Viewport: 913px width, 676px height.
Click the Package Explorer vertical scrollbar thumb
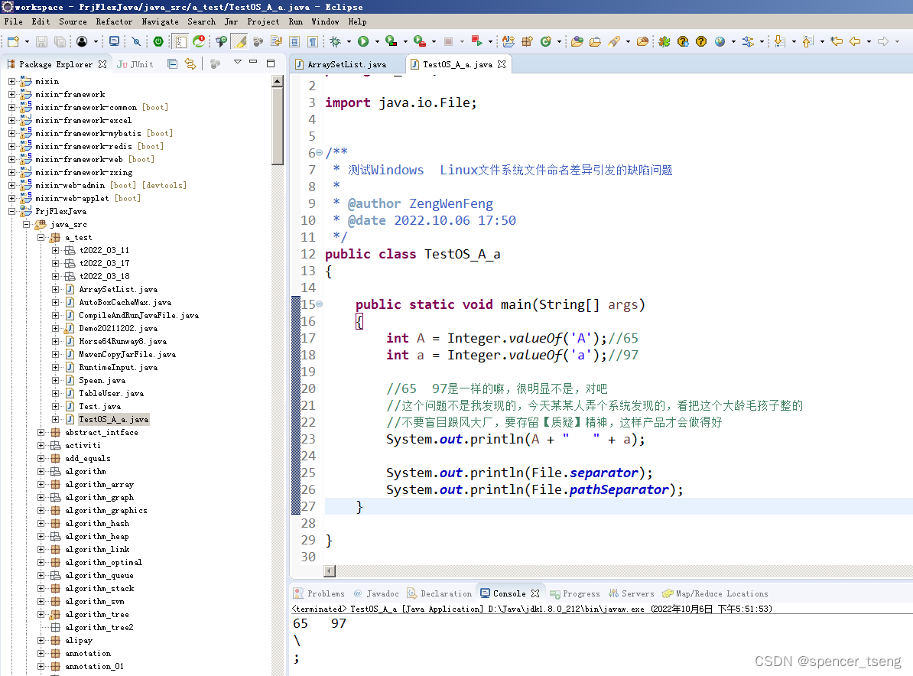click(278, 127)
